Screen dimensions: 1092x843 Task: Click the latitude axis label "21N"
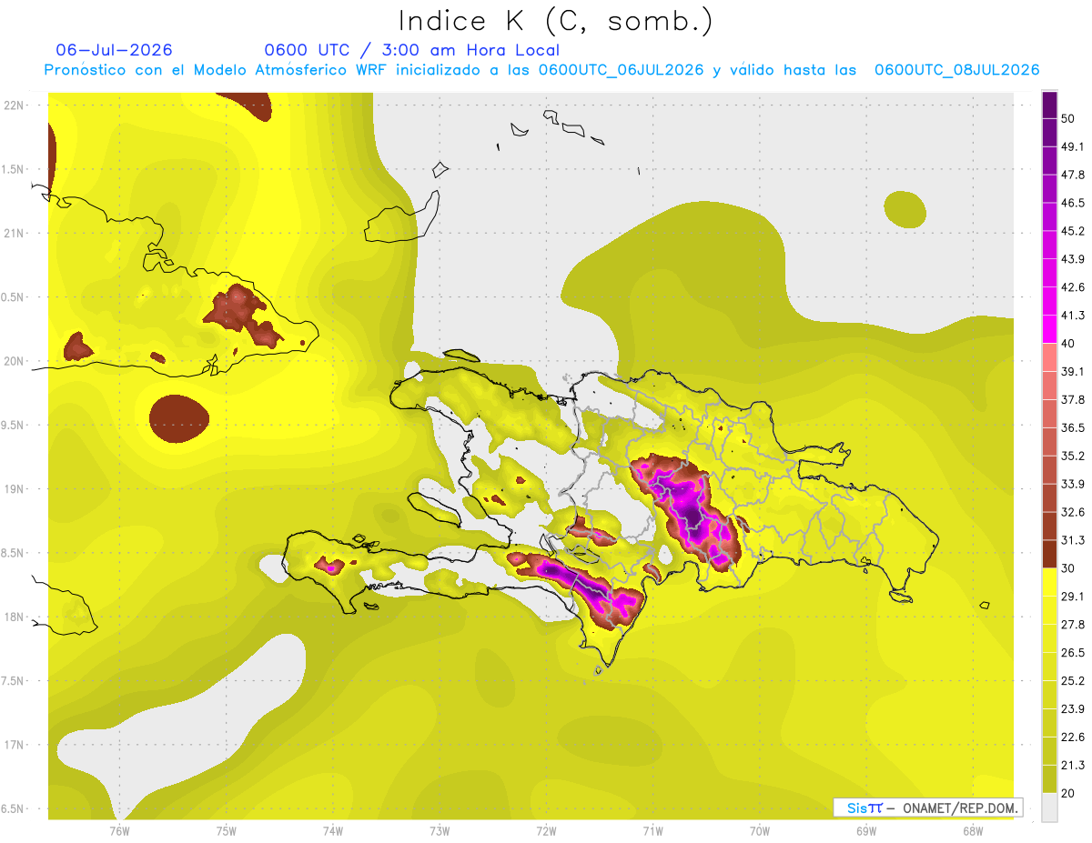(14, 233)
